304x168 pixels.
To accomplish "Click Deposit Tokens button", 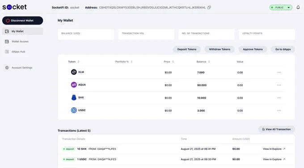I will coord(187,49).
